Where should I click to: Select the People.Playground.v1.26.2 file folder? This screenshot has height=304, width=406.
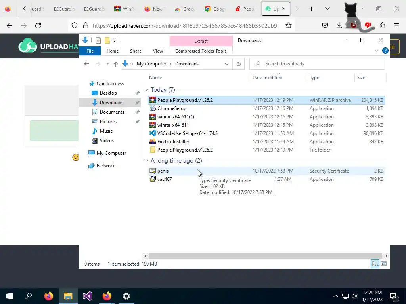point(266,150)
